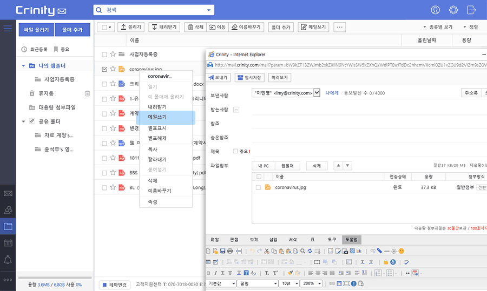Toggle italic formatting in mail editor

click(215, 273)
